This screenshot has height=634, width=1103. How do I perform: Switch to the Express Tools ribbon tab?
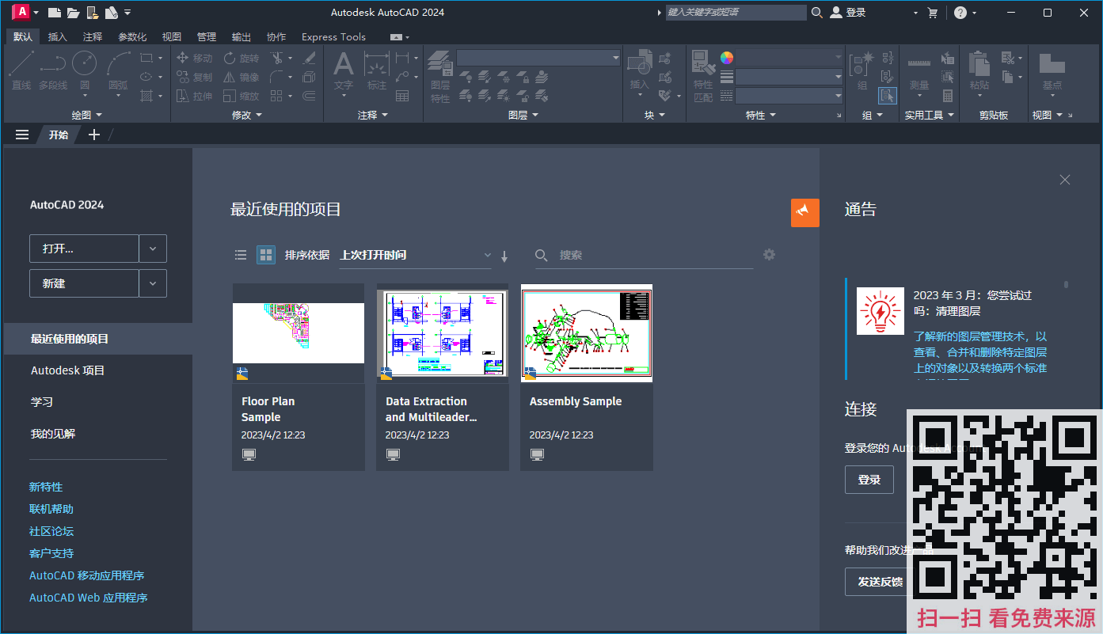pyautogui.click(x=333, y=36)
